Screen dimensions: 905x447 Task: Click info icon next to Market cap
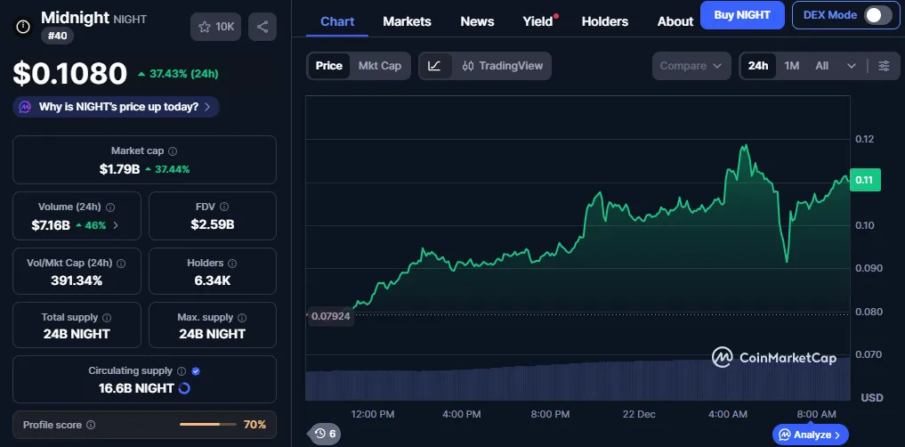pyautogui.click(x=173, y=151)
